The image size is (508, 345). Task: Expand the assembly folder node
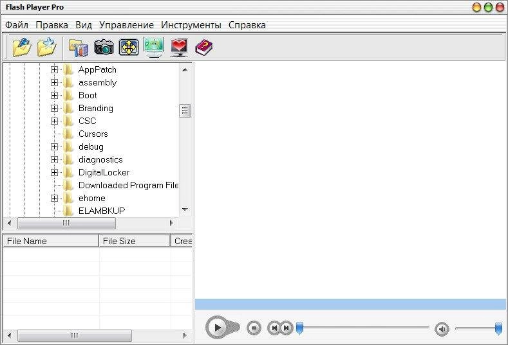click(x=55, y=82)
